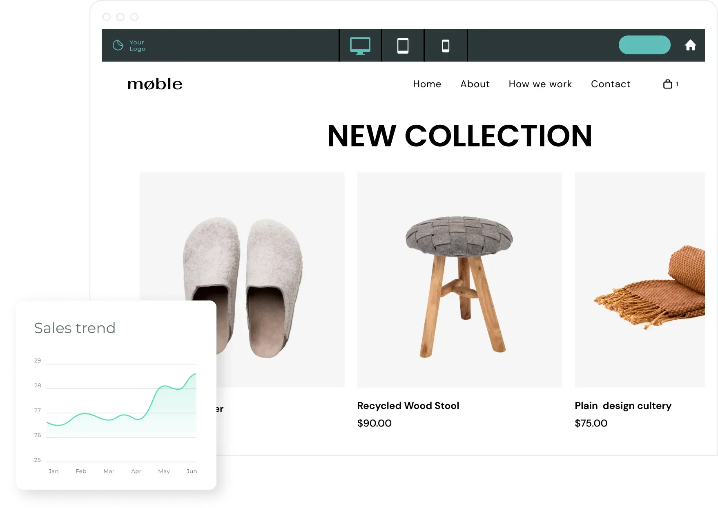This screenshot has width=718, height=508.
Task: Select the orange blanket product image
Action: [x=640, y=280]
